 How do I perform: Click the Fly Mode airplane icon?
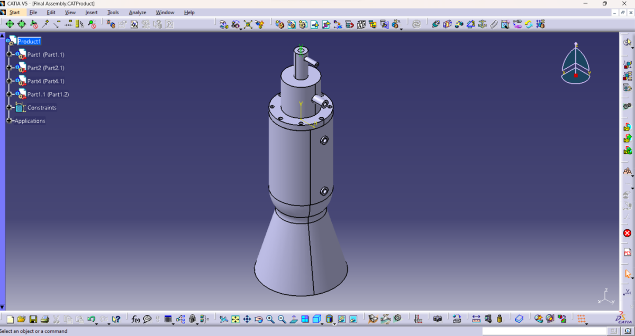click(x=224, y=319)
